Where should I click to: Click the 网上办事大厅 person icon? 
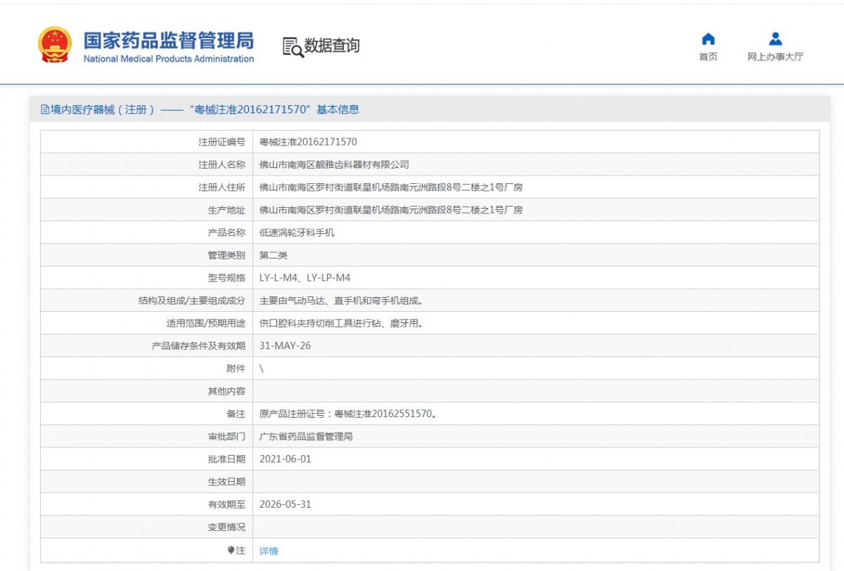[x=775, y=39]
